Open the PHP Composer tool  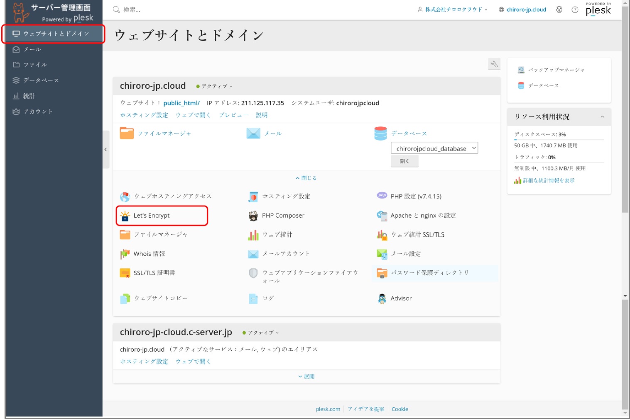(x=276, y=216)
